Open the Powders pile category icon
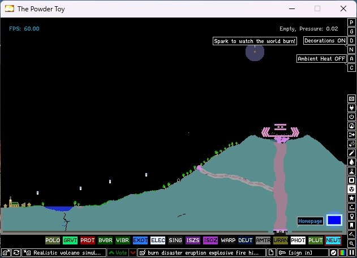This screenshot has height=258, width=357. (x=351, y=171)
